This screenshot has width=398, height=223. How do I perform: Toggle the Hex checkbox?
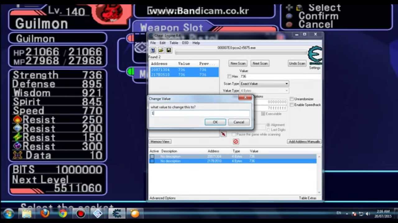click(x=229, y=76)
